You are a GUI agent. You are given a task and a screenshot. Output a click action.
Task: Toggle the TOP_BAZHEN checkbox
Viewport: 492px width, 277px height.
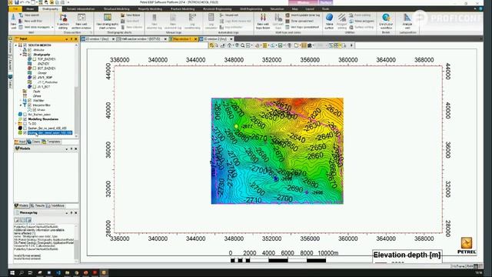(x=34, y=59)
